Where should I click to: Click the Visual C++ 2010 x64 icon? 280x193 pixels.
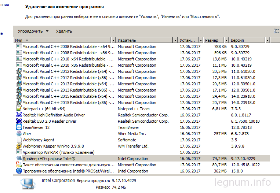(19, 59)
